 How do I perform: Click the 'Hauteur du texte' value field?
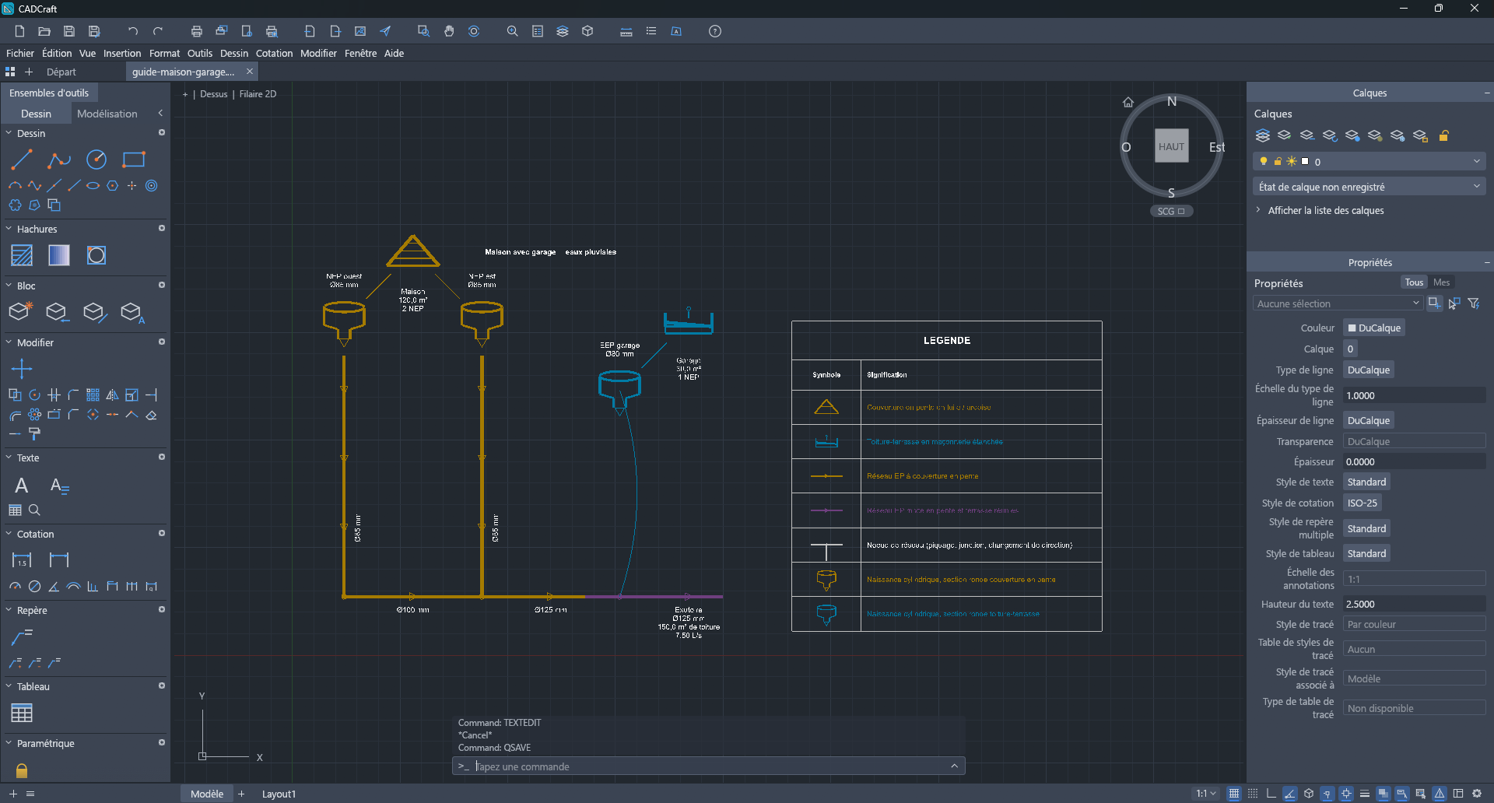click(x=1415, y=604)
